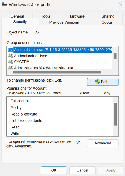Click the Administrators group icon
This screenshot has width=125, height=176.
pos(11,67)
